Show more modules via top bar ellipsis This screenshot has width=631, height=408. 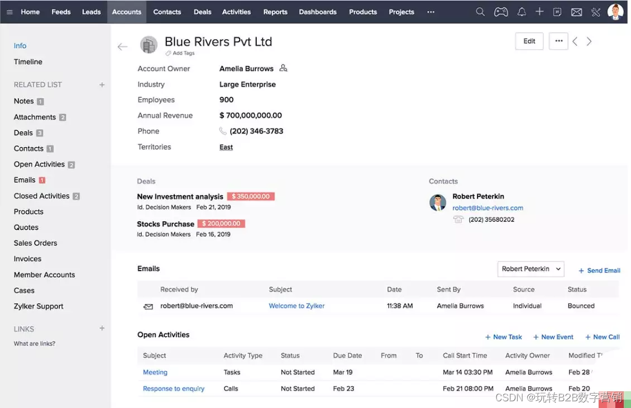tap(431, 12)
